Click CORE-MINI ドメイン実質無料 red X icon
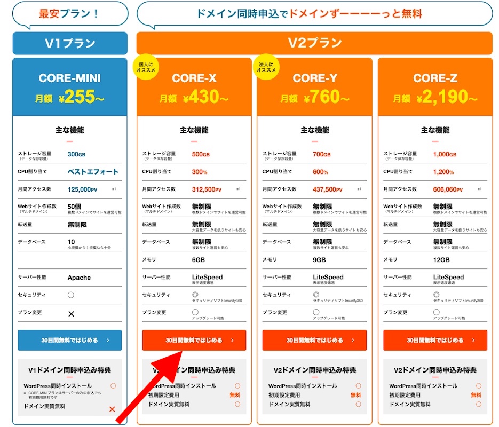 point(112,409)
